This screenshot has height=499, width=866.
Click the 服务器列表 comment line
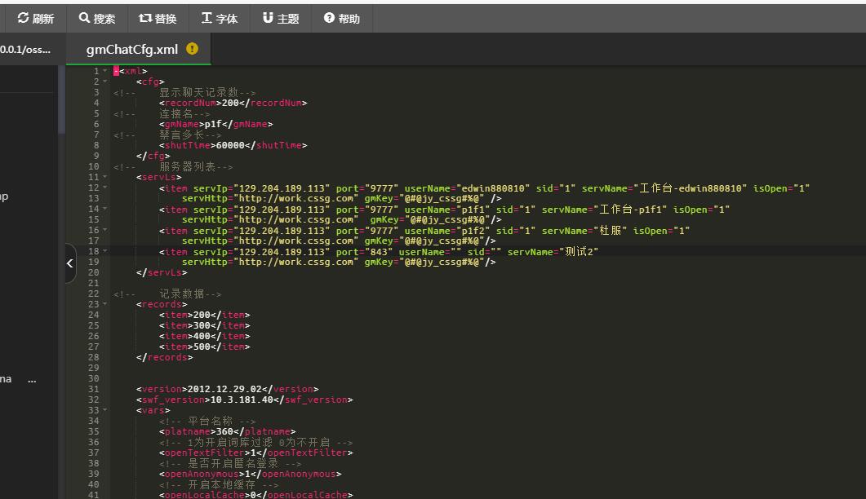click(x=173, y=166)
